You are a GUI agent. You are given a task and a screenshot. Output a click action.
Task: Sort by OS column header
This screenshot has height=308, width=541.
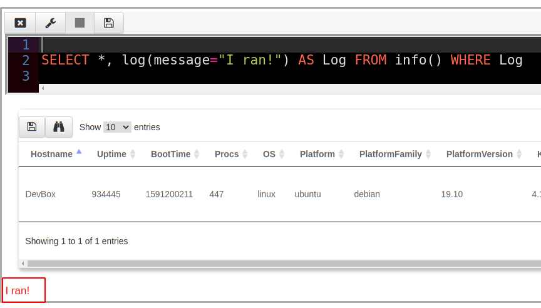coord(269,154)
